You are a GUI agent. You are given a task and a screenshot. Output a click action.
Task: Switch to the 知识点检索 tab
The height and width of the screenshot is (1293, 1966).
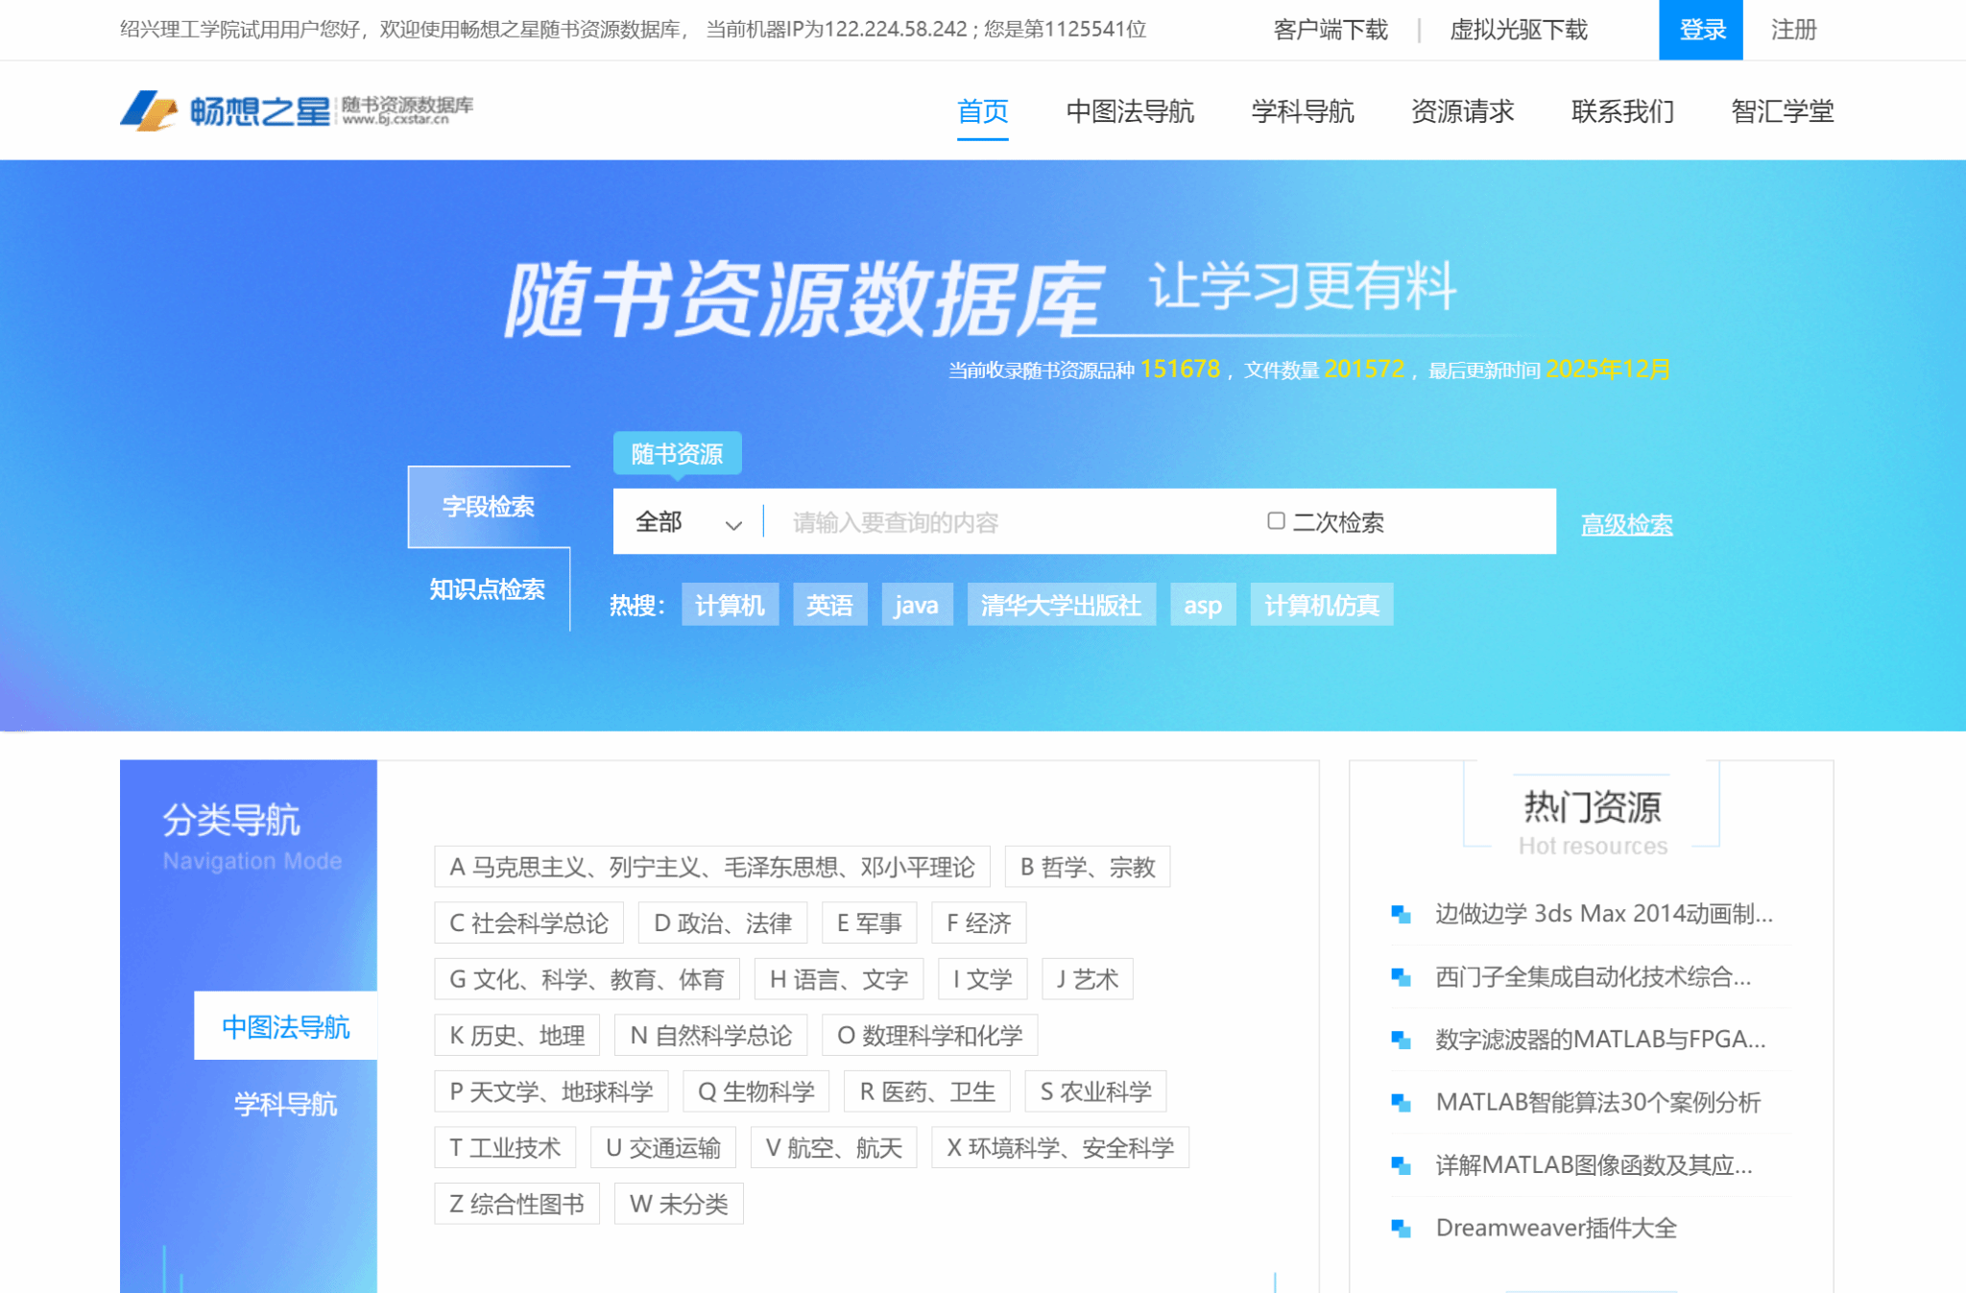click(x=487, y=588)
